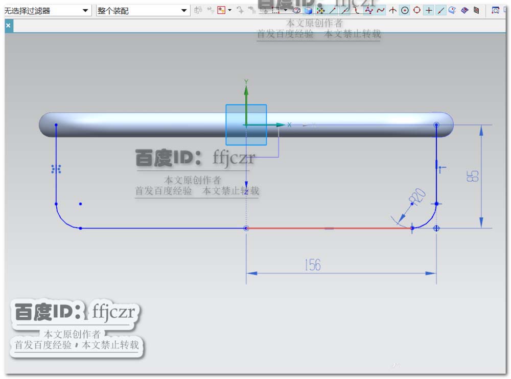Toggle the existing point plus icon
511x379 pixels.
pos(429,10)
